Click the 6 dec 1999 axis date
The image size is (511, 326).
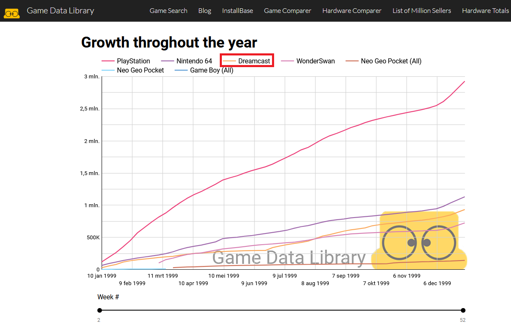[x=437, y=283]
